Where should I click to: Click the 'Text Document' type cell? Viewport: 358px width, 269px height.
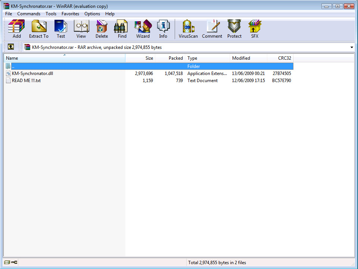202,81
